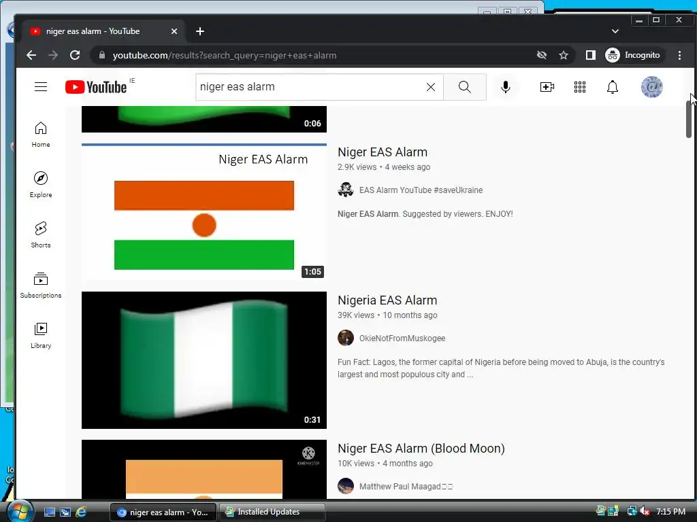Click 'Niger EAS Alarm. Suggested by viewers' description
Viewport: 697px width, 522px height.
pyautogui.click(x=425, y=214)
